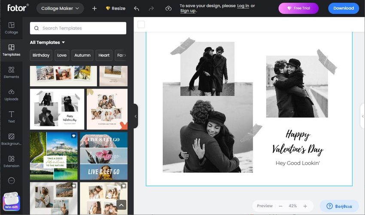Click the undo arrow icon
This screenshot has width=365, height=215.
click(x=137, y=8)
